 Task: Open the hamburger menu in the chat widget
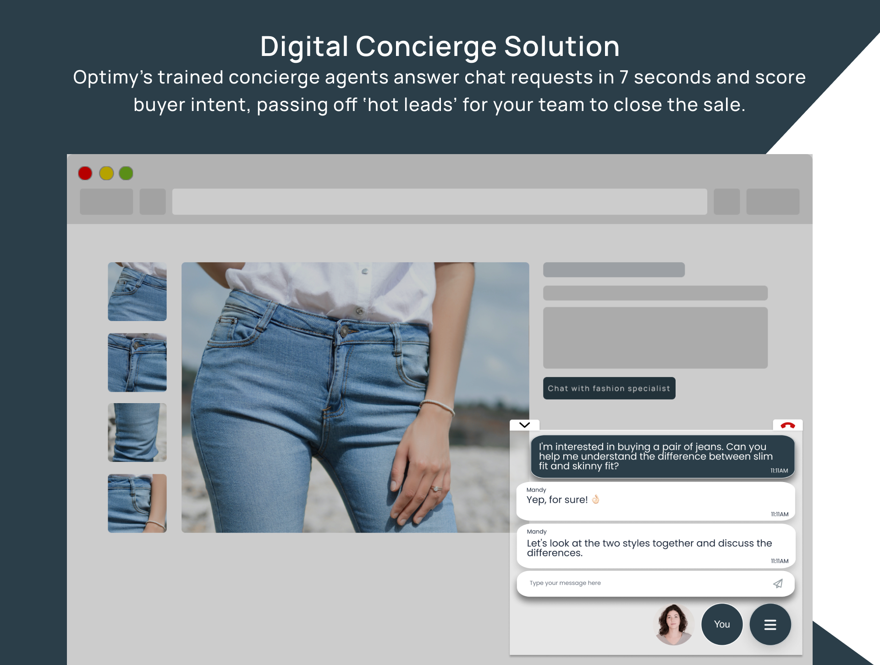pos(770,624)
